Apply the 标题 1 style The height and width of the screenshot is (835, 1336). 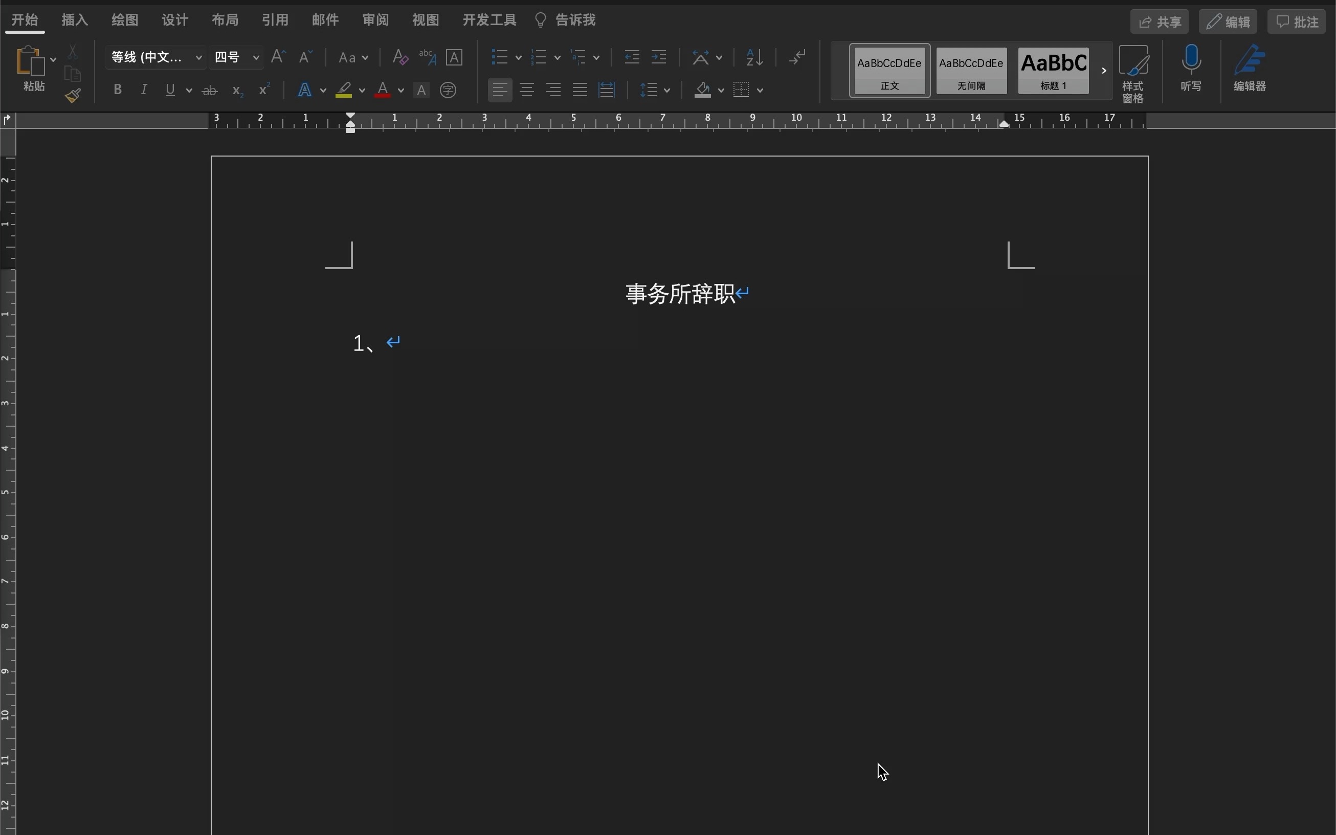1053,71
